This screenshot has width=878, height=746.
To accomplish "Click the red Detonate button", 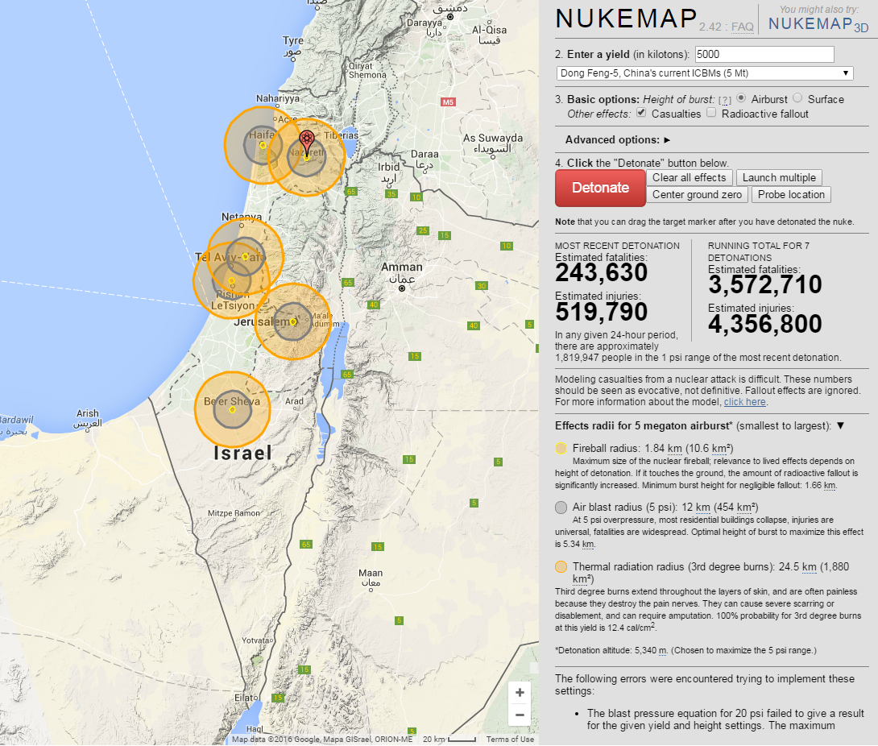I will 600,188.
